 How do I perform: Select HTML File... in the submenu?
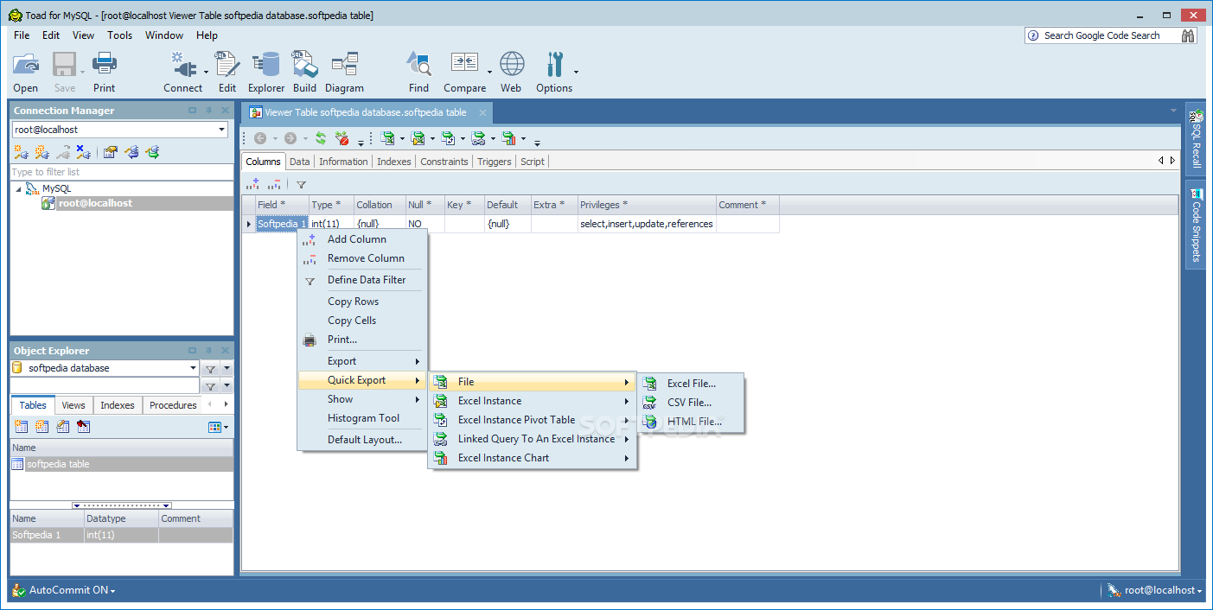[x=691, y=422]
